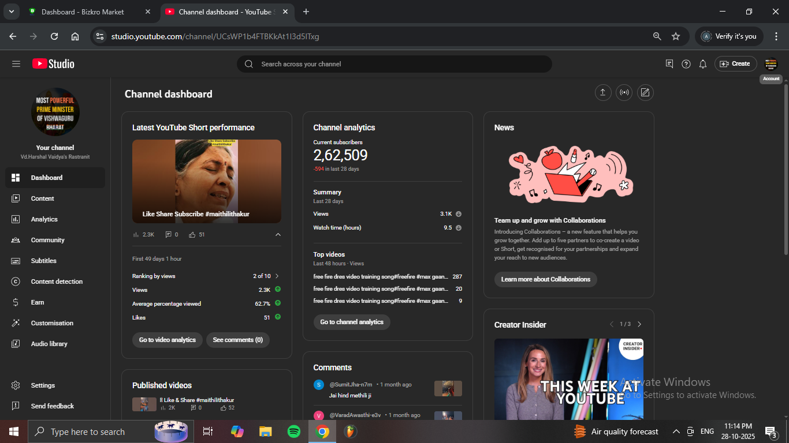Show hidden system tray icons

click(x=676, y=431)
